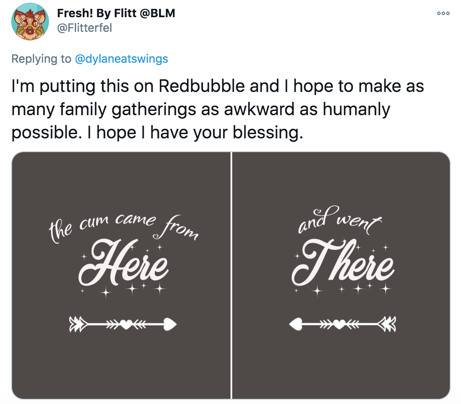
Task: Open the tweet's more options ellipsis menu
Action: [443, 13]
